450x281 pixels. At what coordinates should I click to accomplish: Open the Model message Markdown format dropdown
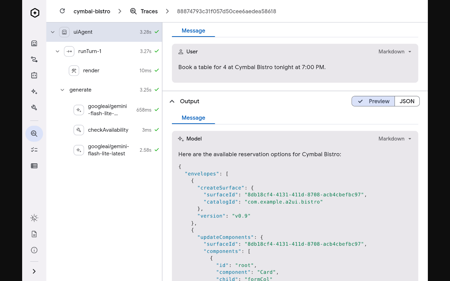click(395, 139)
